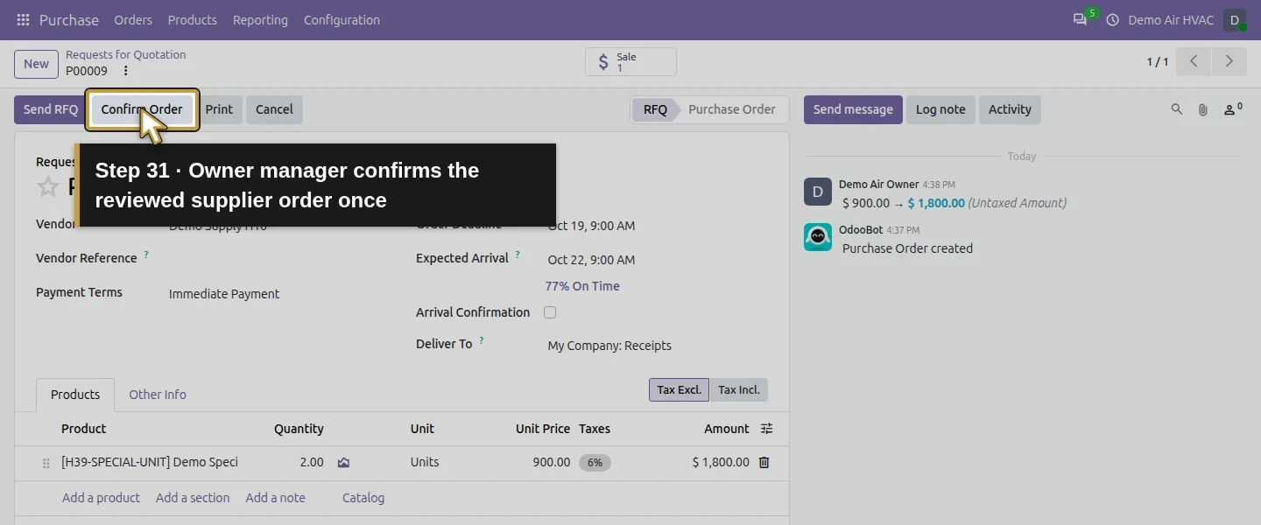The height and width of the screenshot is (525, 1261).
Task: Open Deliver To help tooltip icon
Action: pos(482,340)
